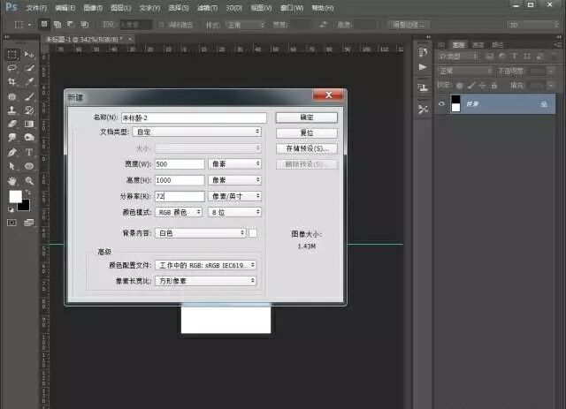Image resolution: width=566 pixels, height=409 pixels.
Task: Click the background color swatch beside 白色
Action: tap(253, 233)
